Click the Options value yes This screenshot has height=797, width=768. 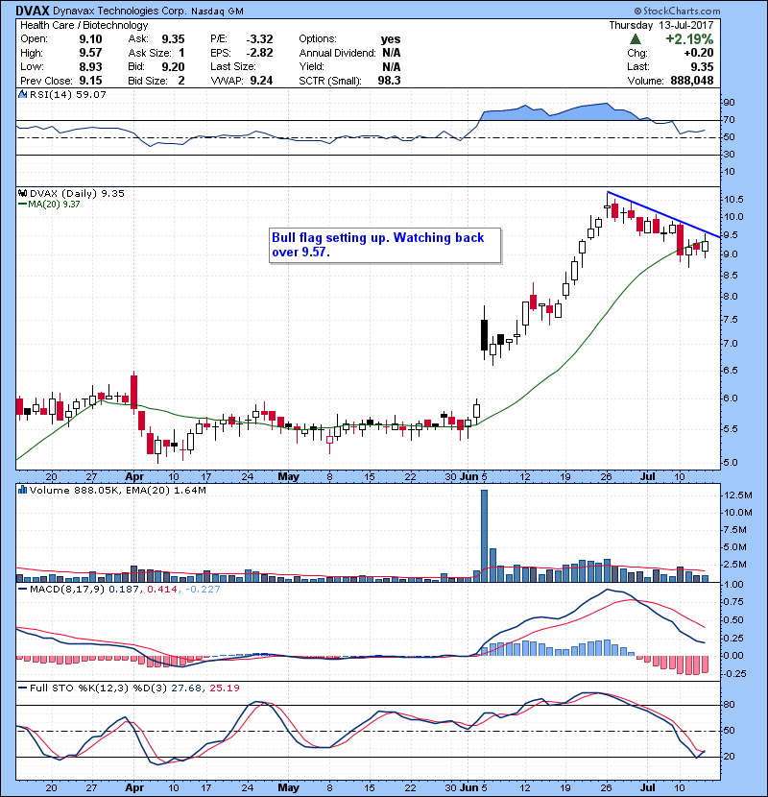tap(391, 39)
